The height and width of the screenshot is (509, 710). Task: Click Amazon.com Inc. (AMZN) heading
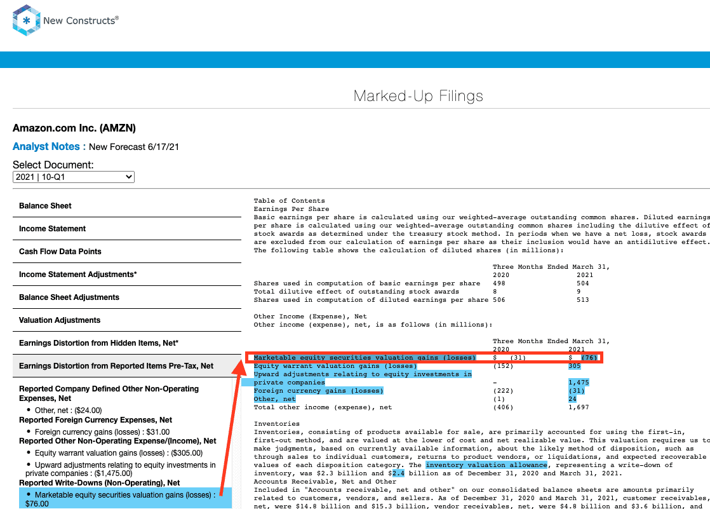pos(74,128)
